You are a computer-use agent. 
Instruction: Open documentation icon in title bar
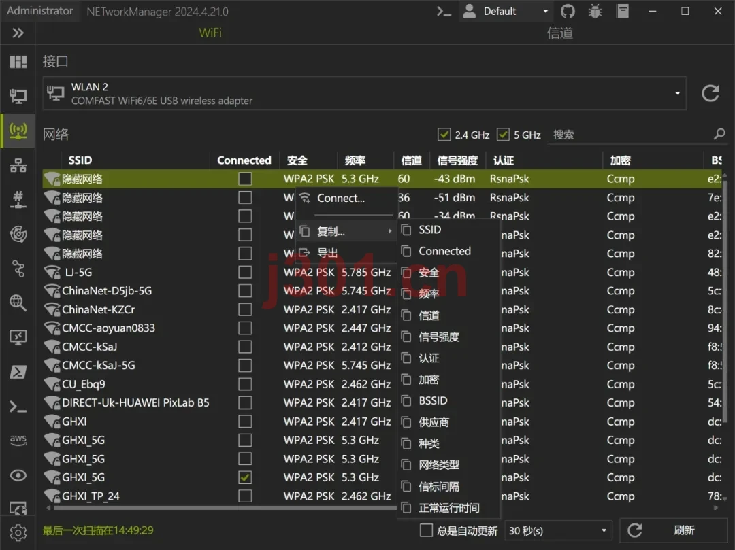(x=623, y=12)
